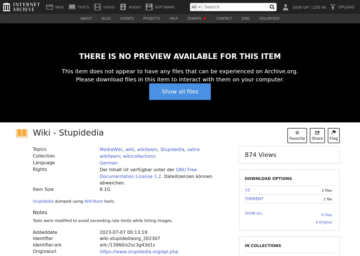Open the satire topic link
This screenshot has height=256, width=360.
193,149
